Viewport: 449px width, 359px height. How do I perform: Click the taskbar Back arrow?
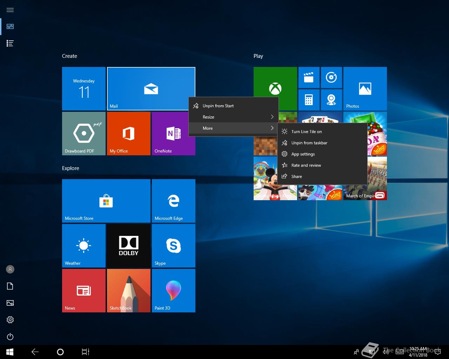[35, 352]
